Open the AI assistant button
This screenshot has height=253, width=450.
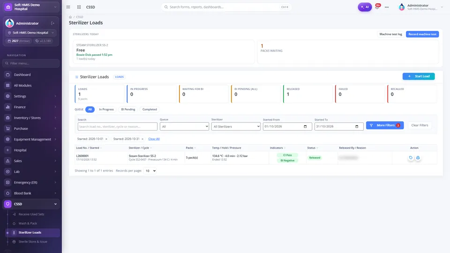tap(365, 7)
